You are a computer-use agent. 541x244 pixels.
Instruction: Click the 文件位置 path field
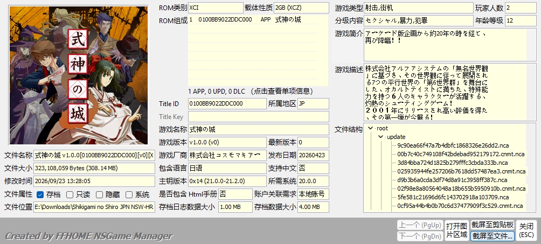(x=94, y=207)
